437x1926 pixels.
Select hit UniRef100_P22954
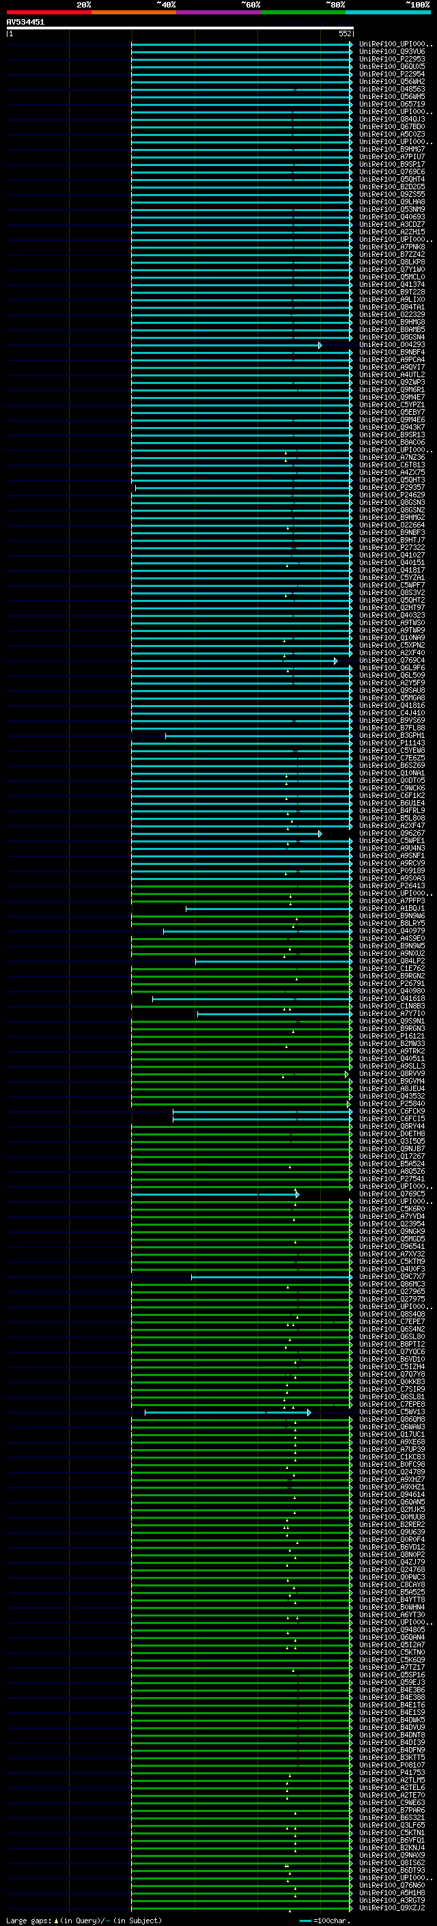tap(391, 74)
